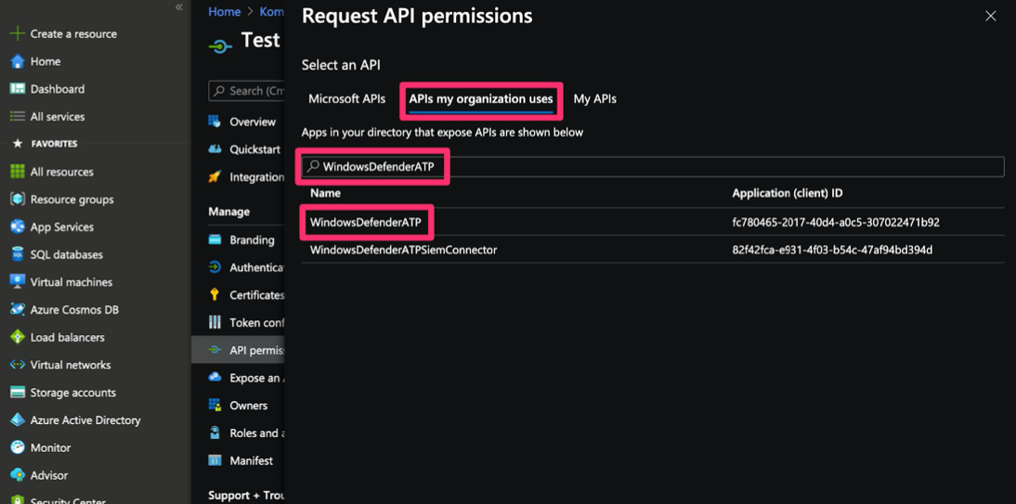Open Virtual machines monitor icon
The width and height of the screenshot is (1016, 504).
(18, 282)
